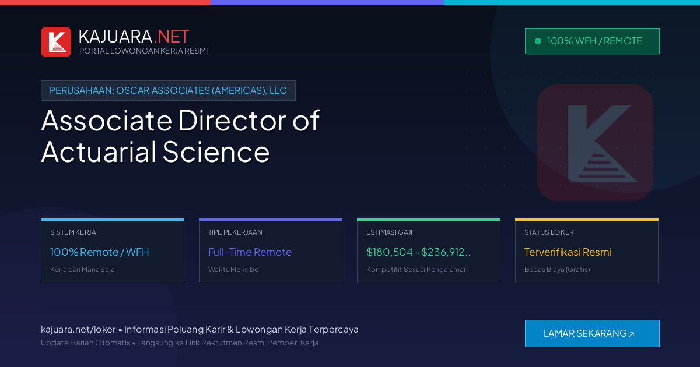Open the KAJUARA.NET site title

click(x=134, y=36)
